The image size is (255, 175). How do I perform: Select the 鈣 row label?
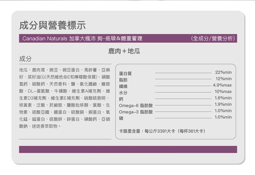point(121,99)
